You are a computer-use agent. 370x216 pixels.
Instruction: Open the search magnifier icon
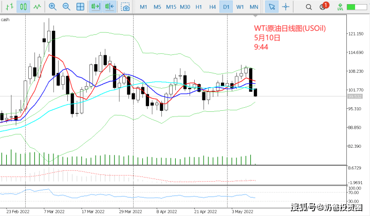(x=309, y=7)
